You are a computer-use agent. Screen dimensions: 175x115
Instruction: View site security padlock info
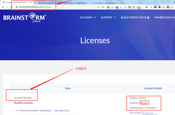17,7
